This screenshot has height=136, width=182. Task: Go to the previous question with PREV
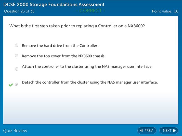tap(147, 131)
